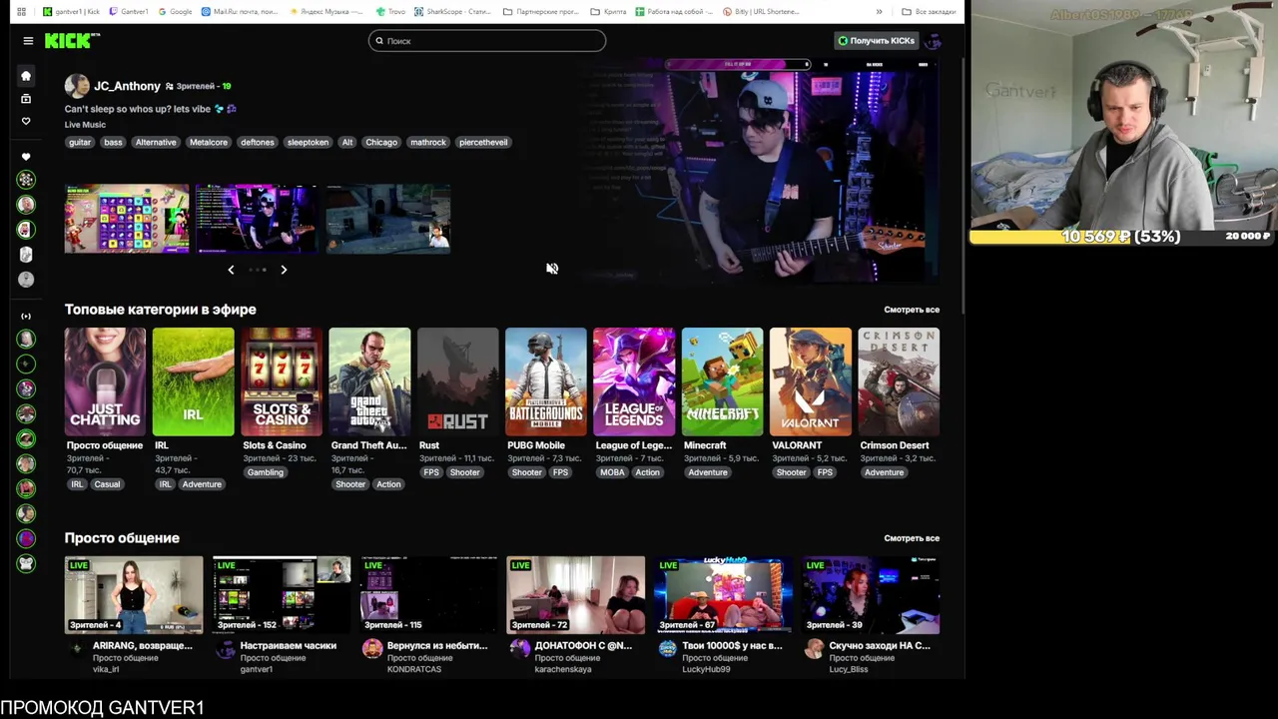1278x719 pixels.
Task: Open the JC_Anthony channel avatar
Action: pyautogui.click(x=77, y=86)
